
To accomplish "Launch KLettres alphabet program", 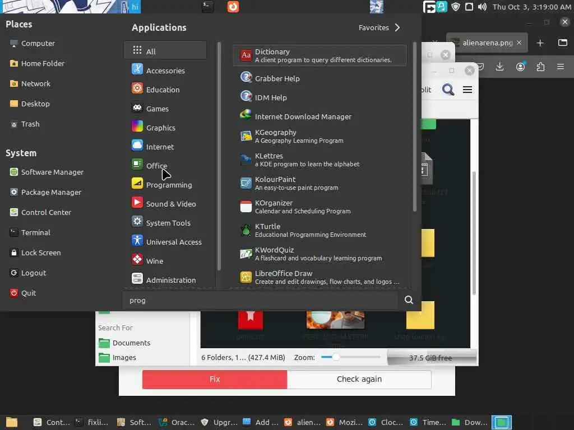I will pyautogui.click(x=319, y=160).
